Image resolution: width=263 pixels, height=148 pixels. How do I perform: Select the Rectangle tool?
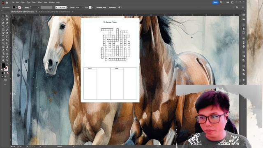(x=3, y=30)
